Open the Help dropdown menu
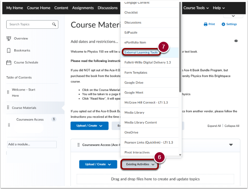Screen dimensions: 248x189 click(x=219, y=8)
